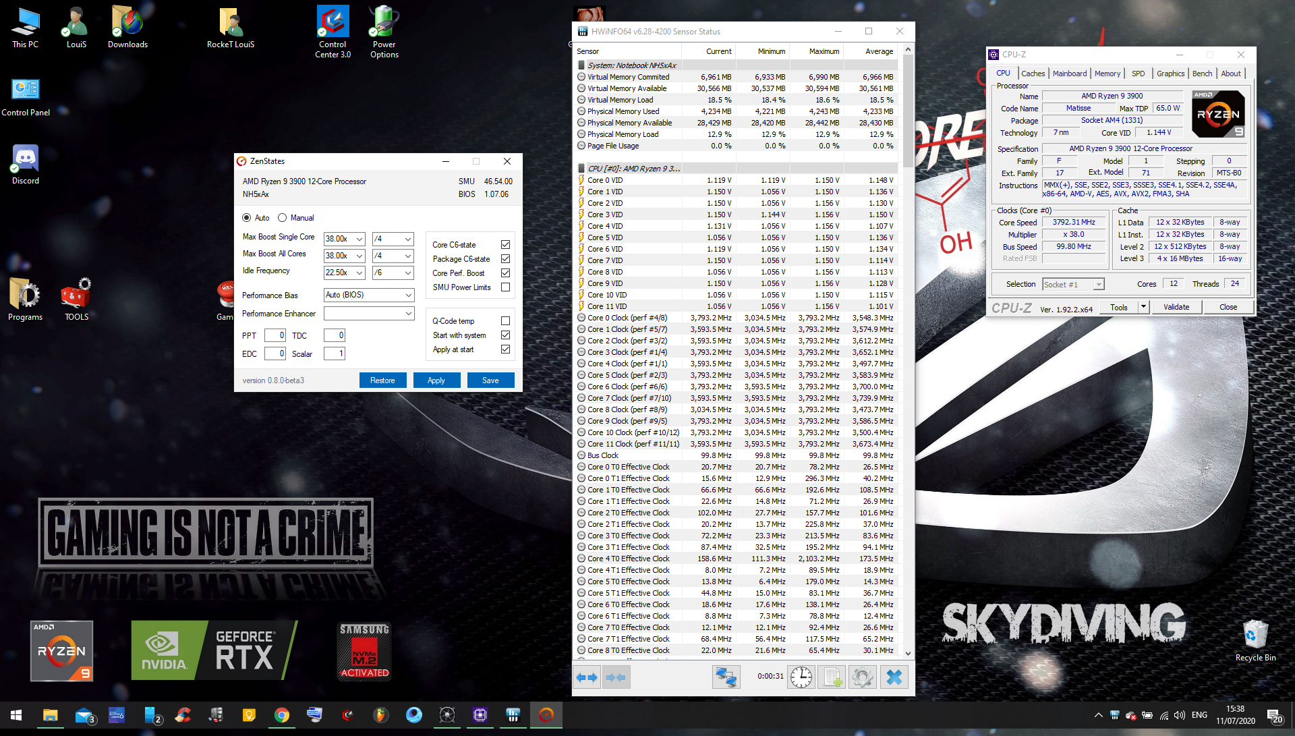This screenshot has height=736, width=1295.
Task: Switch to CPU-Z taskbar icon
Action: click(x=480, y=715)
